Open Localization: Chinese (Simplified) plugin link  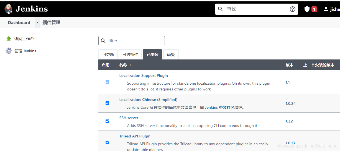coord(148,100)
